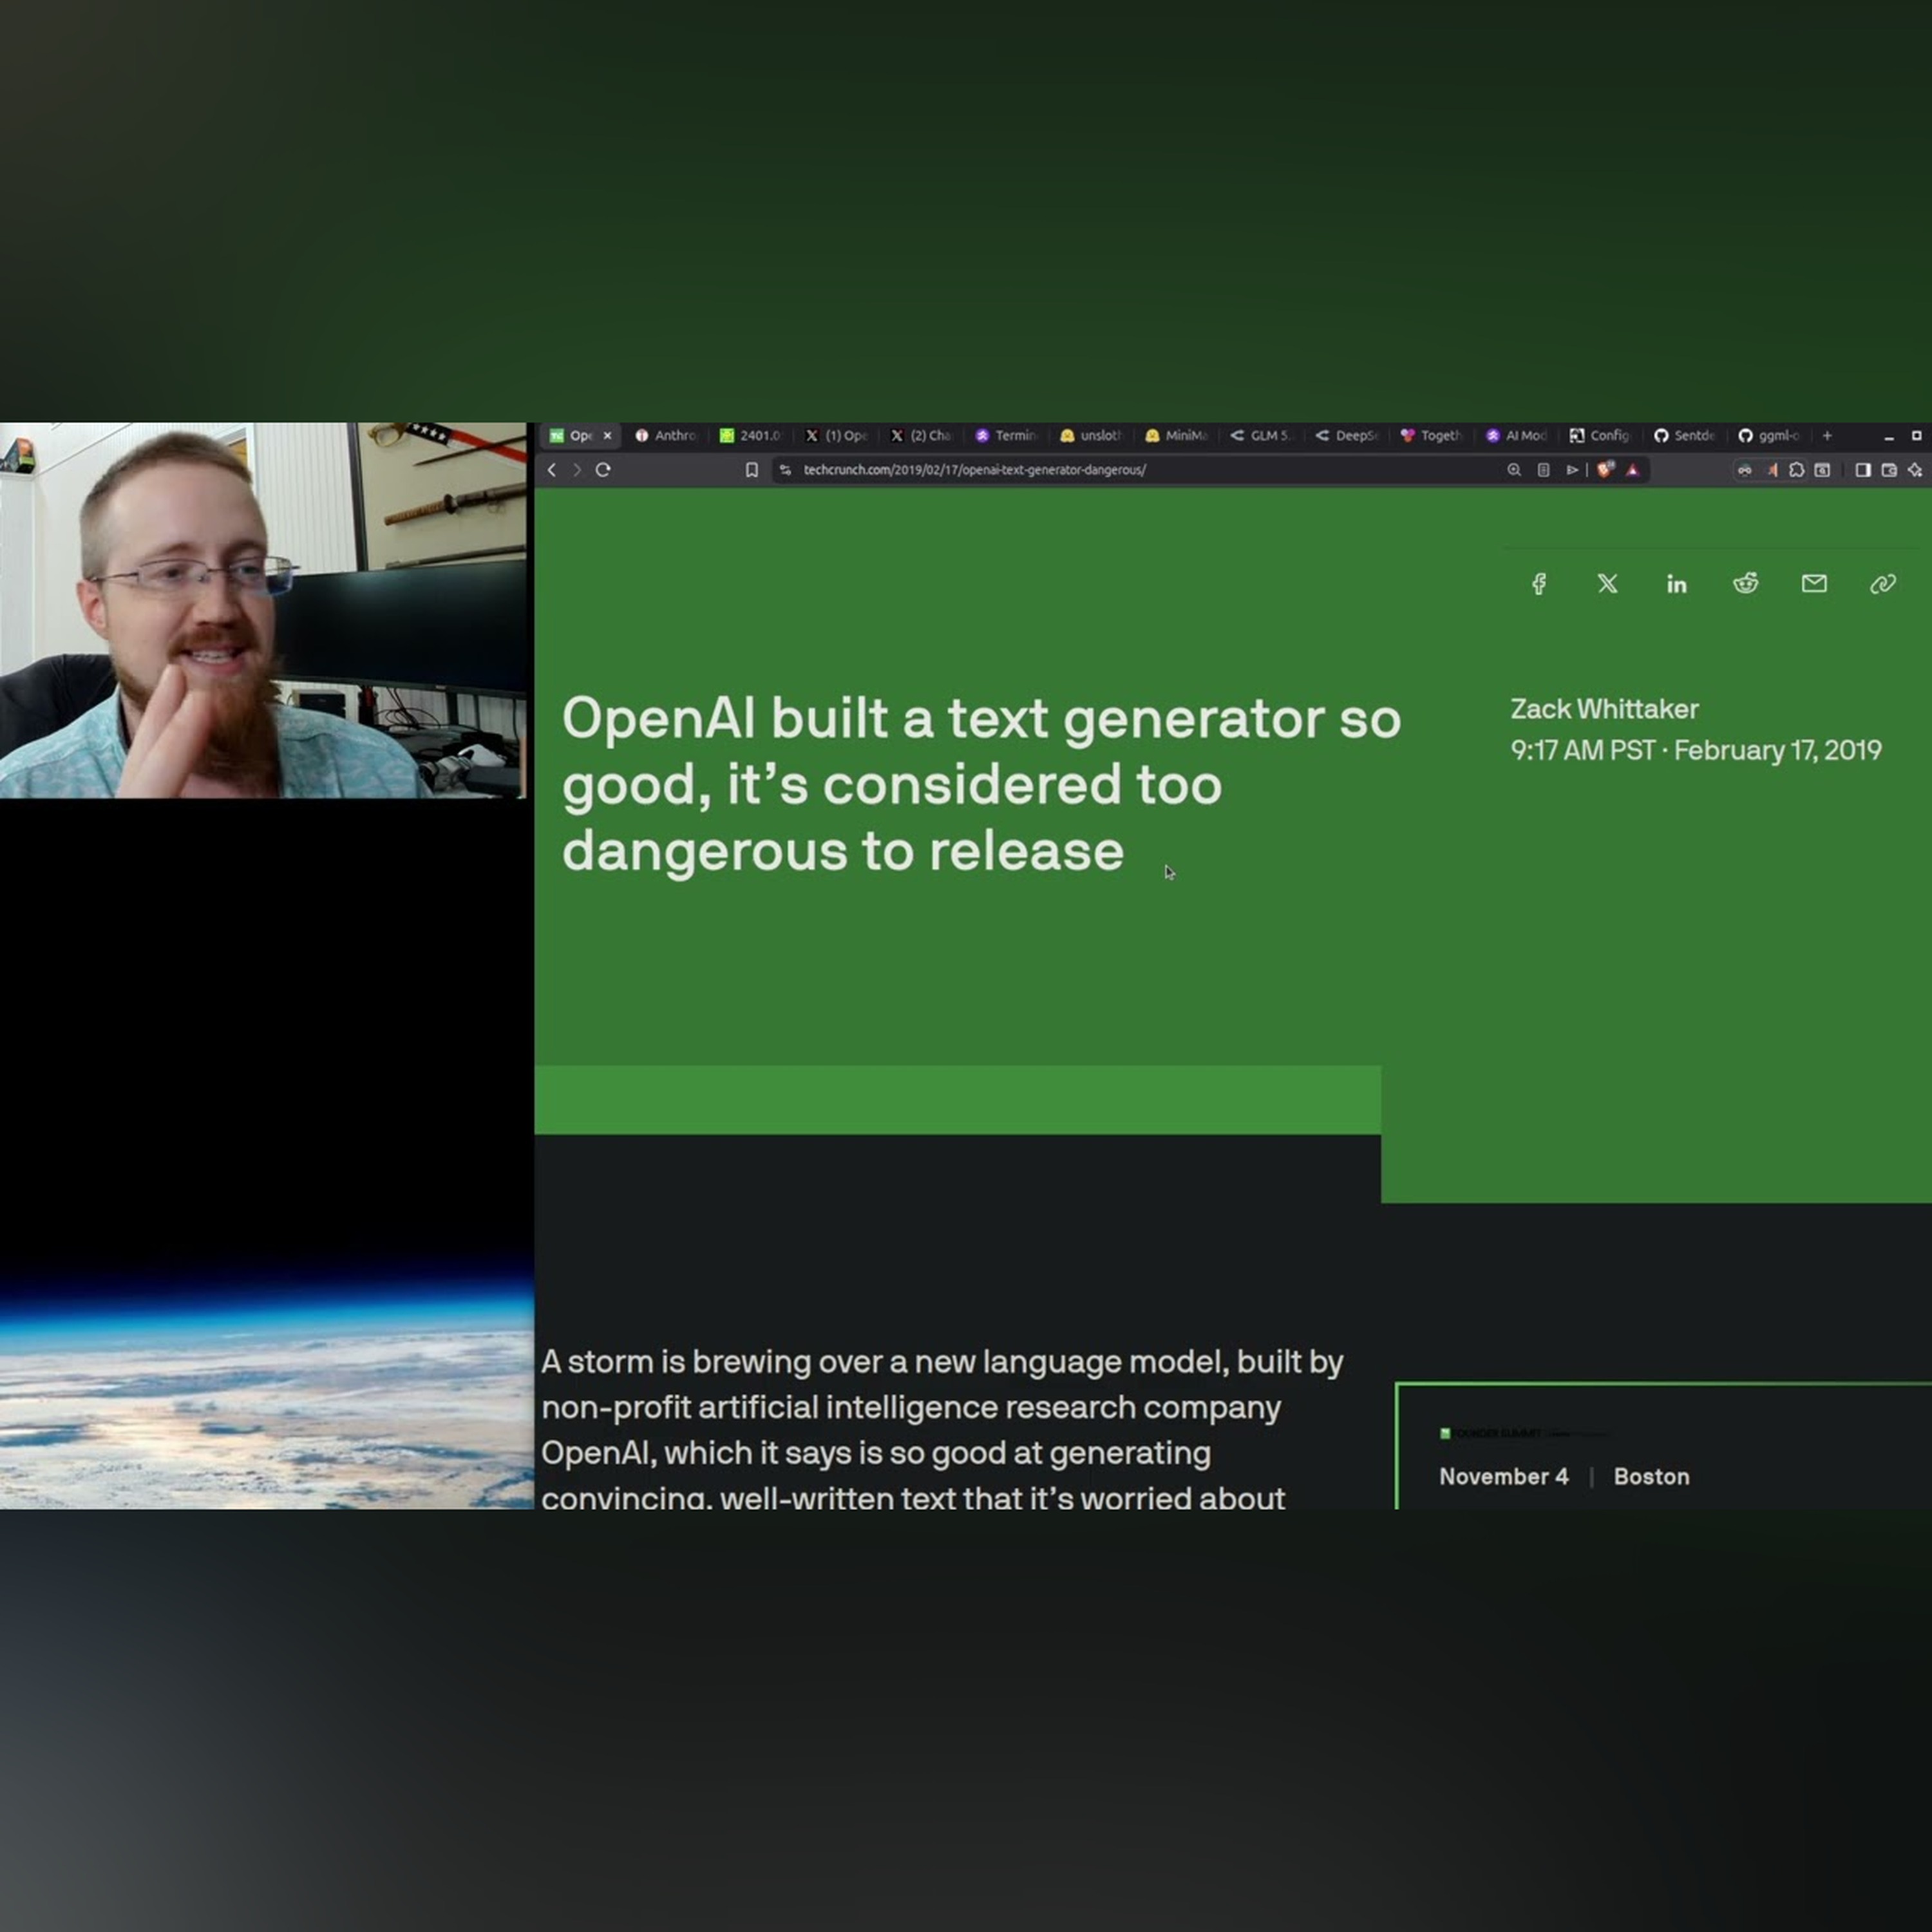
Task: Switch to the AI Mod tab
Action: [x=1516, y=436]
